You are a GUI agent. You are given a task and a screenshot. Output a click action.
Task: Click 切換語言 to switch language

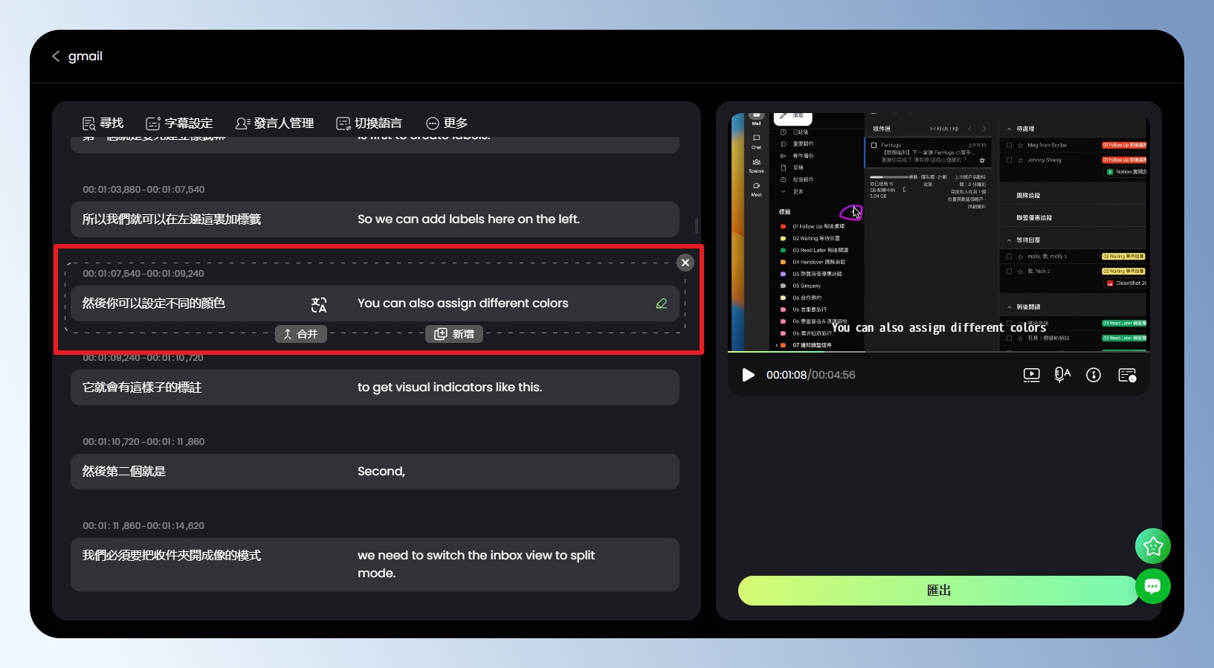click(x=369, y=123)
